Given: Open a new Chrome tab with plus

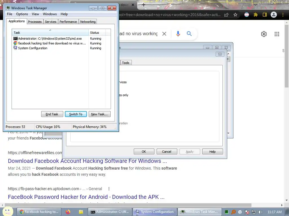Looking at the screenshot, I should tap(144, 5).
